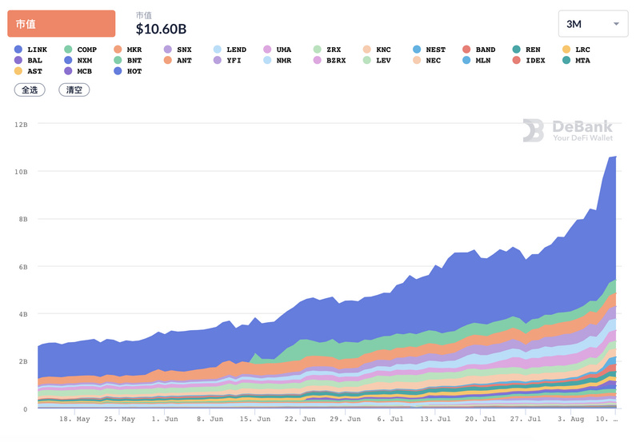
Task: Click the IDEX legend entry
Action: (529, 61)
